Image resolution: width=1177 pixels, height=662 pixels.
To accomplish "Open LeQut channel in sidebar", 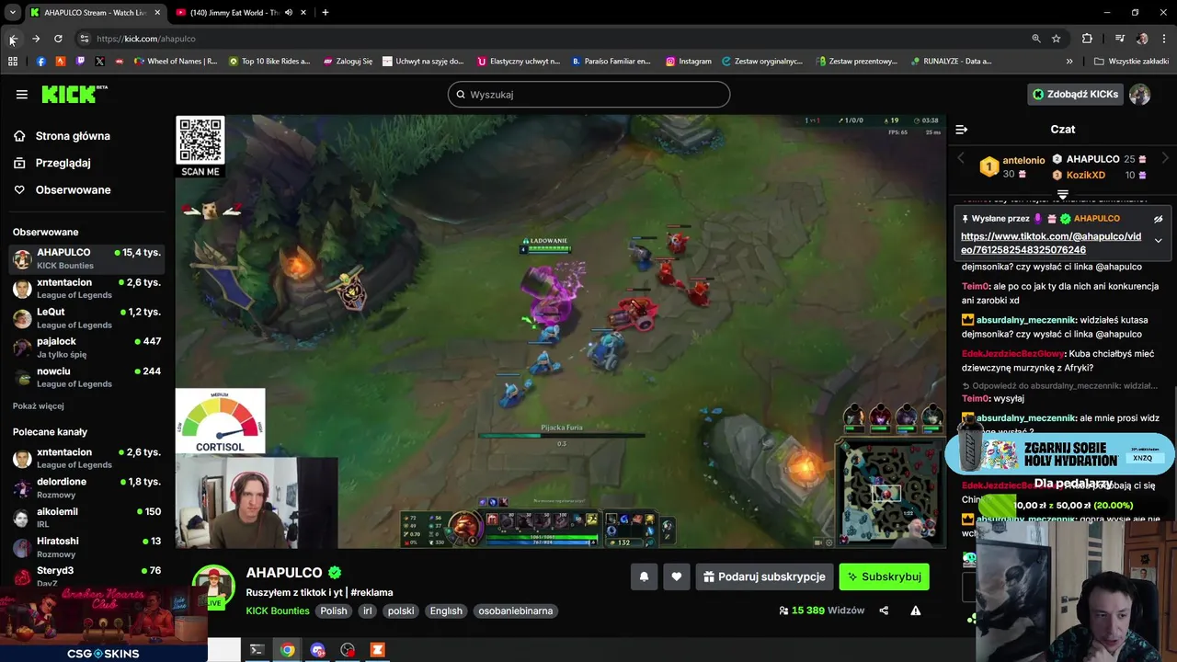I will [87, 317].
